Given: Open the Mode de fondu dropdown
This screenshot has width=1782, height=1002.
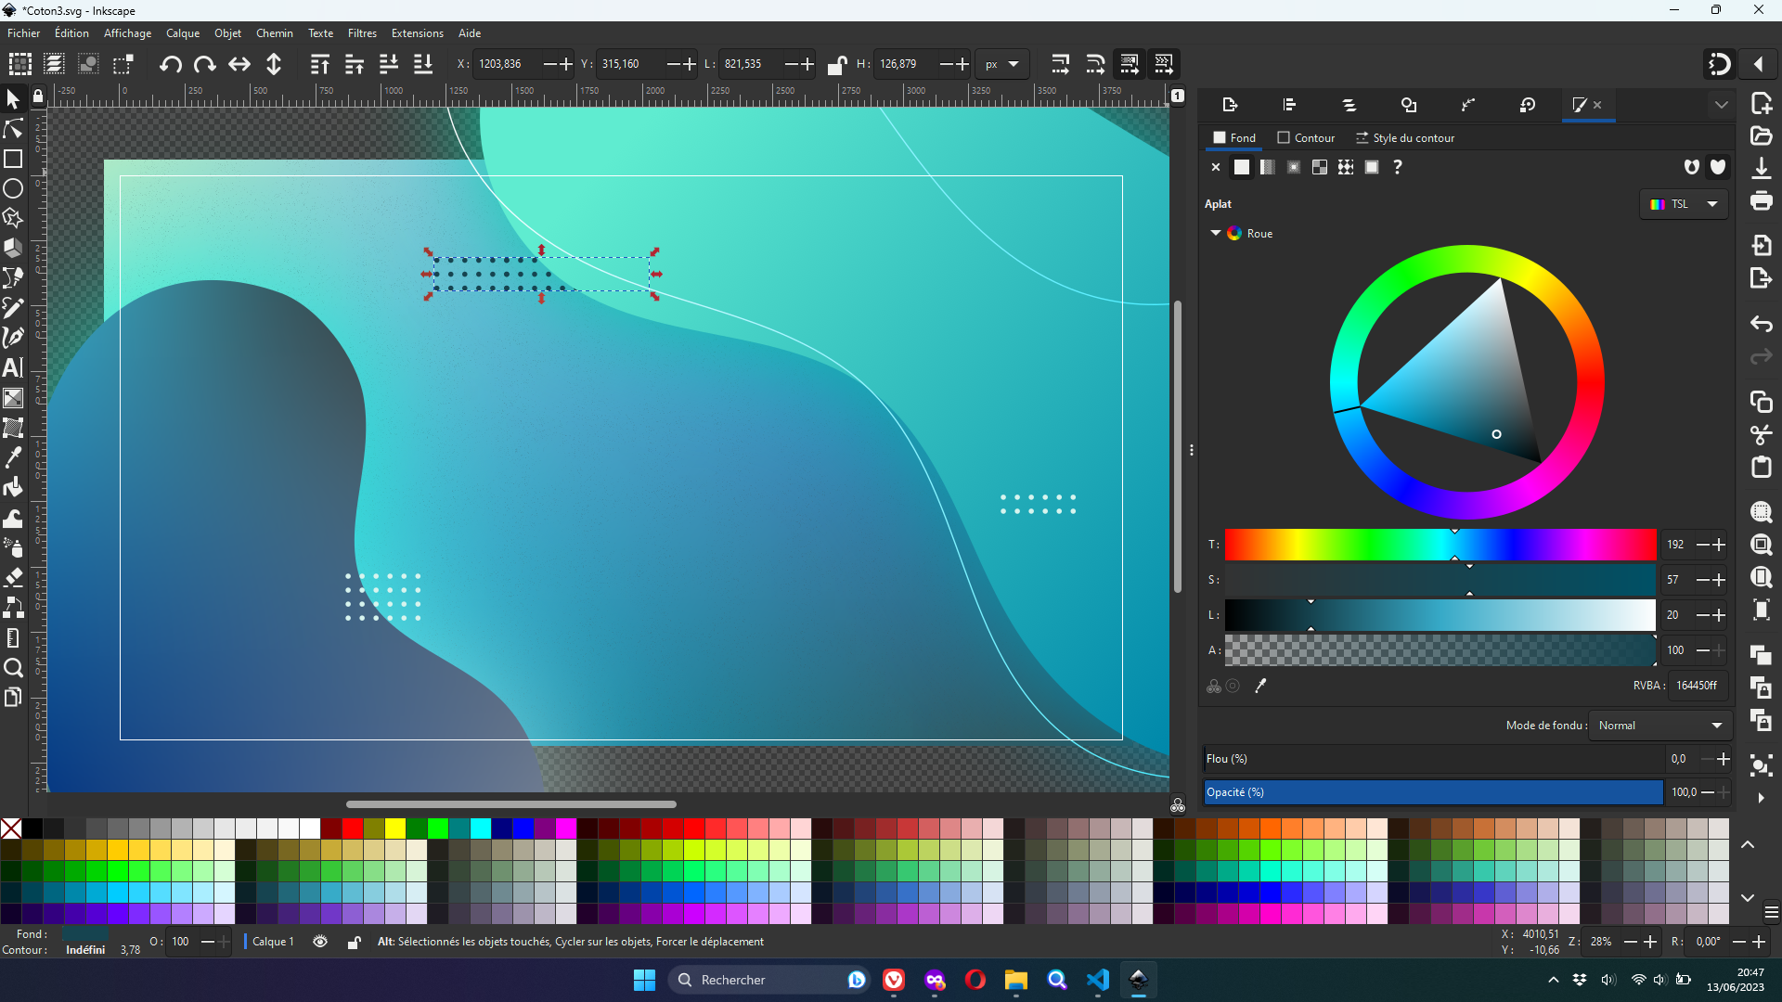Looking at the screenshot, I should tap(1659, 726).
